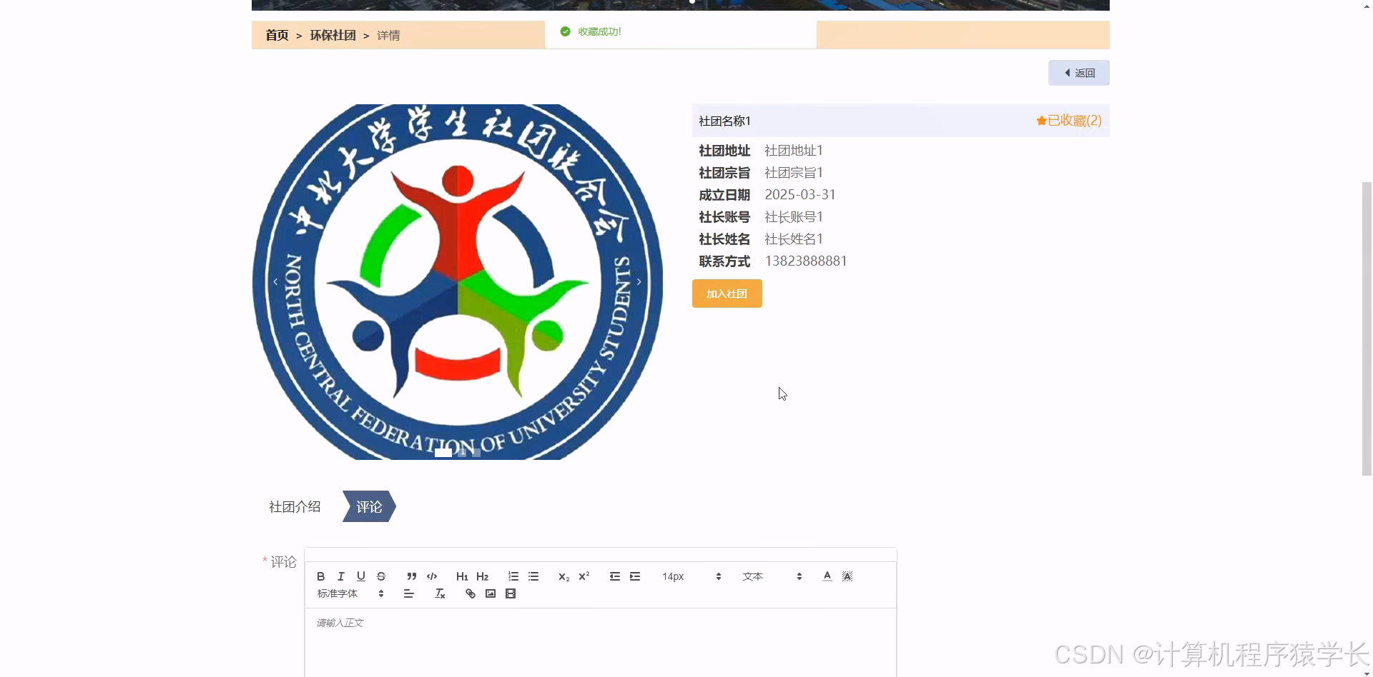Apply subscript formatting
The height and width of the screenshot is (677, 1373).
click(564, 576)
